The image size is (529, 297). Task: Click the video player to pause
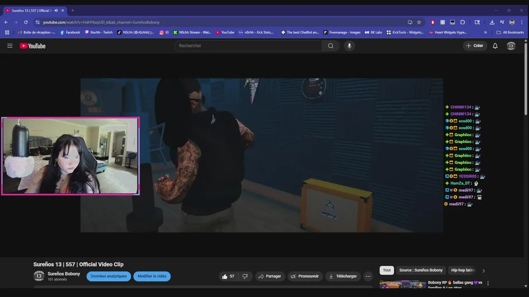(262, 155)
